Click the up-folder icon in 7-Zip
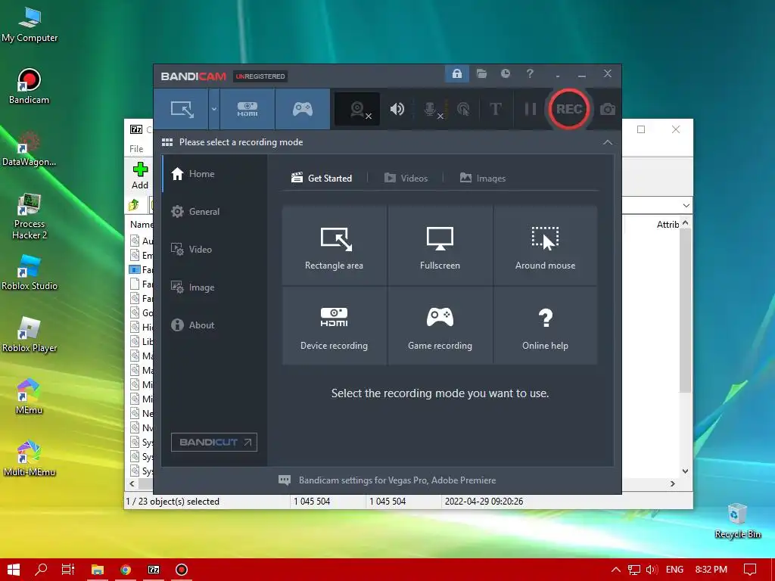The width and height of the screenshot is (775, 581). pos(133,205)
